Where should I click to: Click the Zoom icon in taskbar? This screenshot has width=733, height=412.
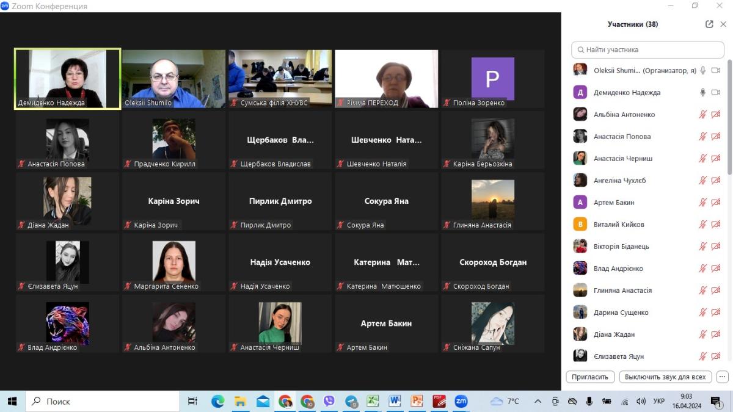click(x=461, y=401)
